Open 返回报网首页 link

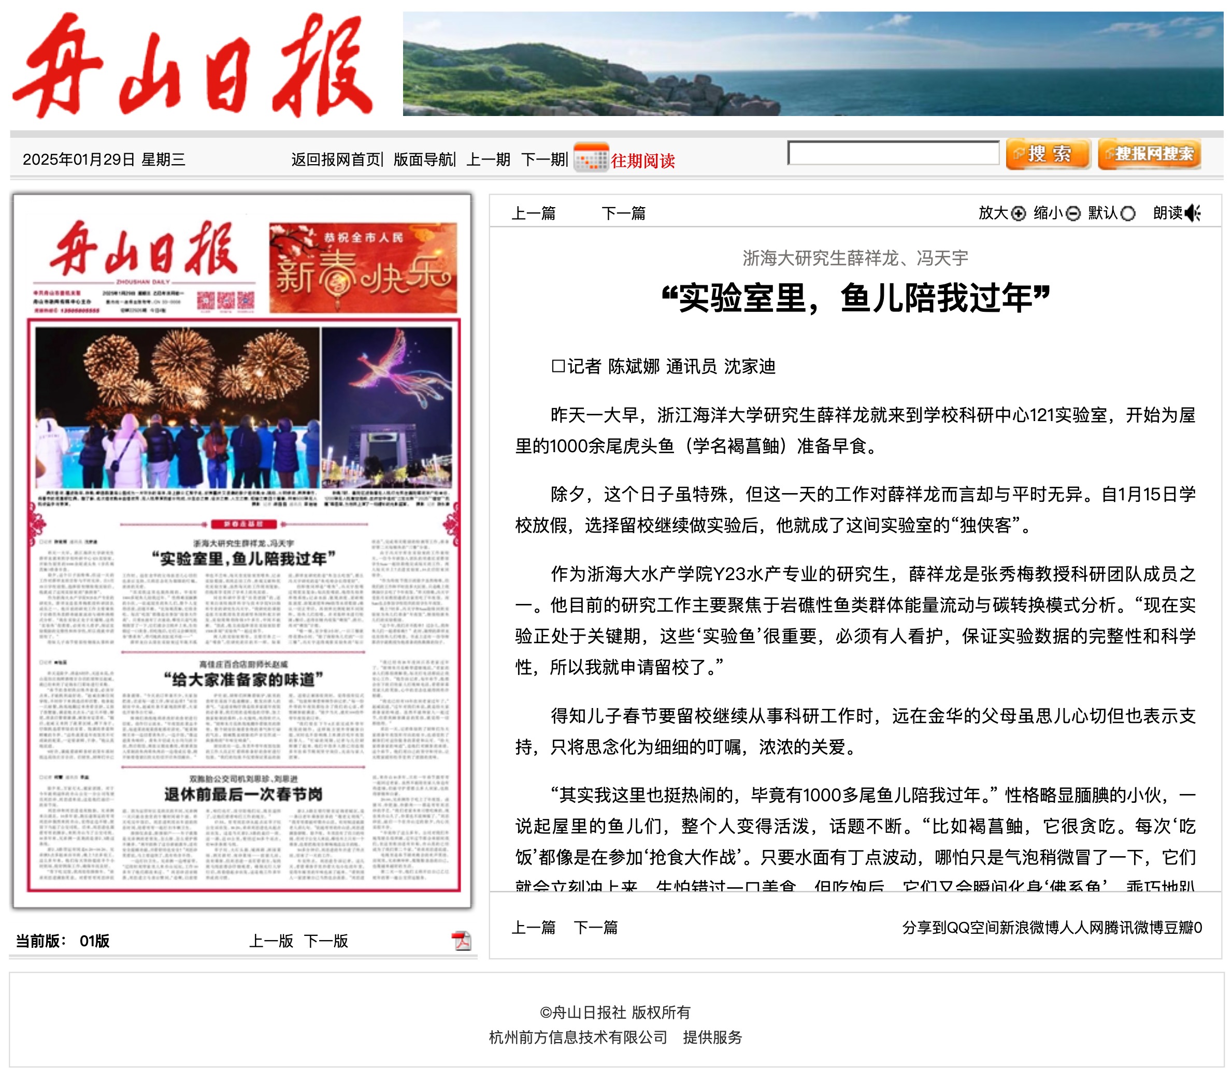pyautogui.click(x=336, y=160)
